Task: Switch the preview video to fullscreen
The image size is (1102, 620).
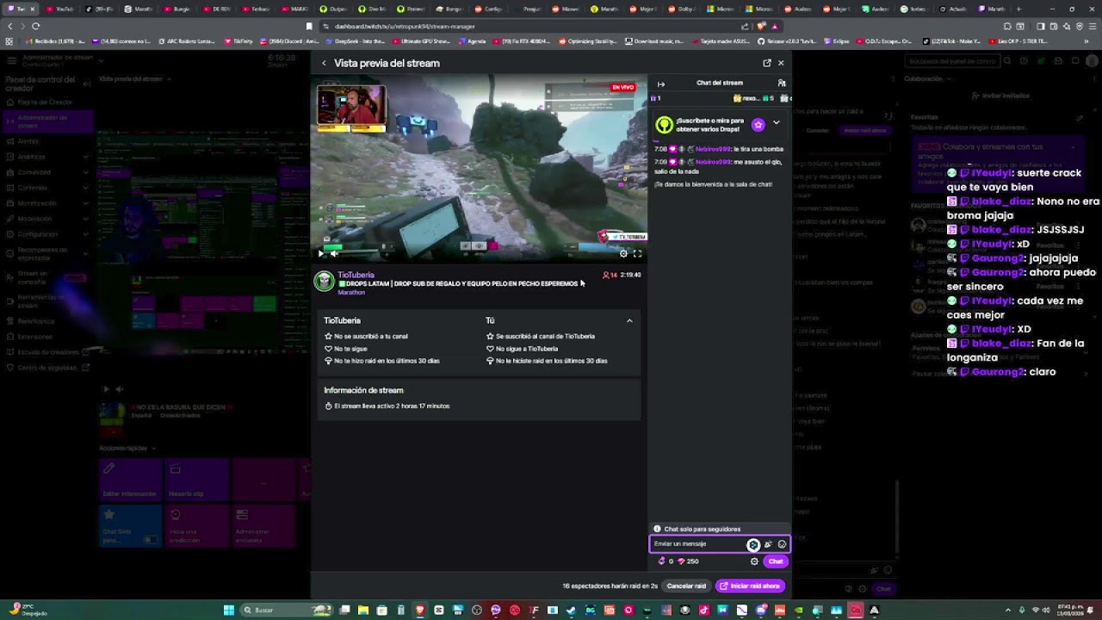Action: pos(637,253)
